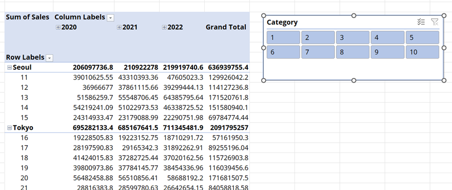The height and width of the screenshot is (190, 452).
Task: Select Tokyo 2021 total 685167641.5
Action: coord(138,128)
